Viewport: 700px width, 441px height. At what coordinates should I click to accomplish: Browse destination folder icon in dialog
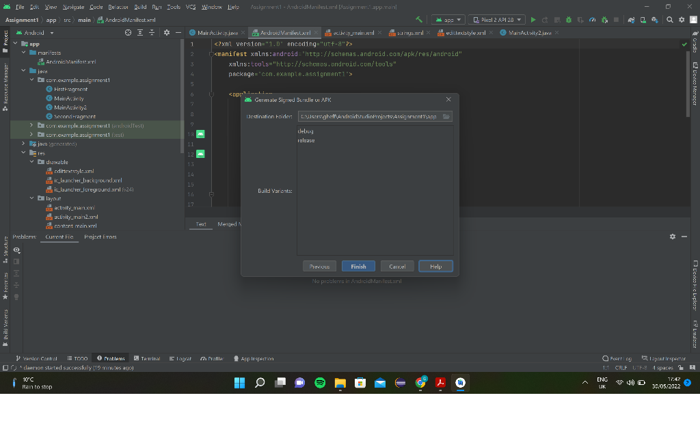(446, 116)
